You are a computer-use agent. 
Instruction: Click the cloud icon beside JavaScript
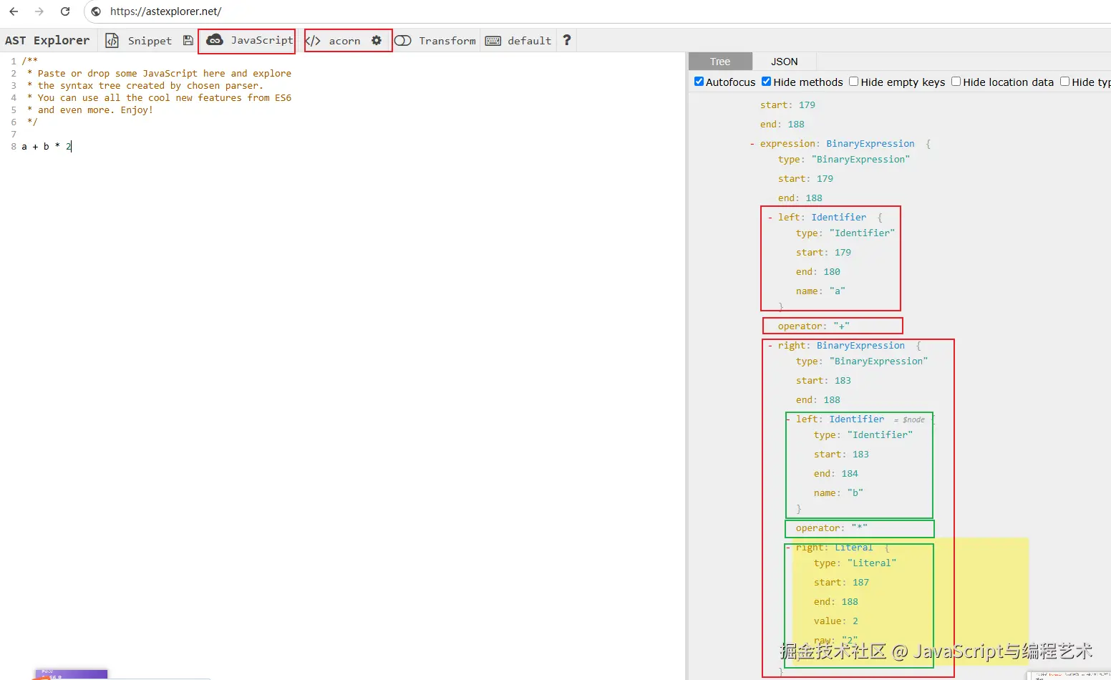coord(215,40)
